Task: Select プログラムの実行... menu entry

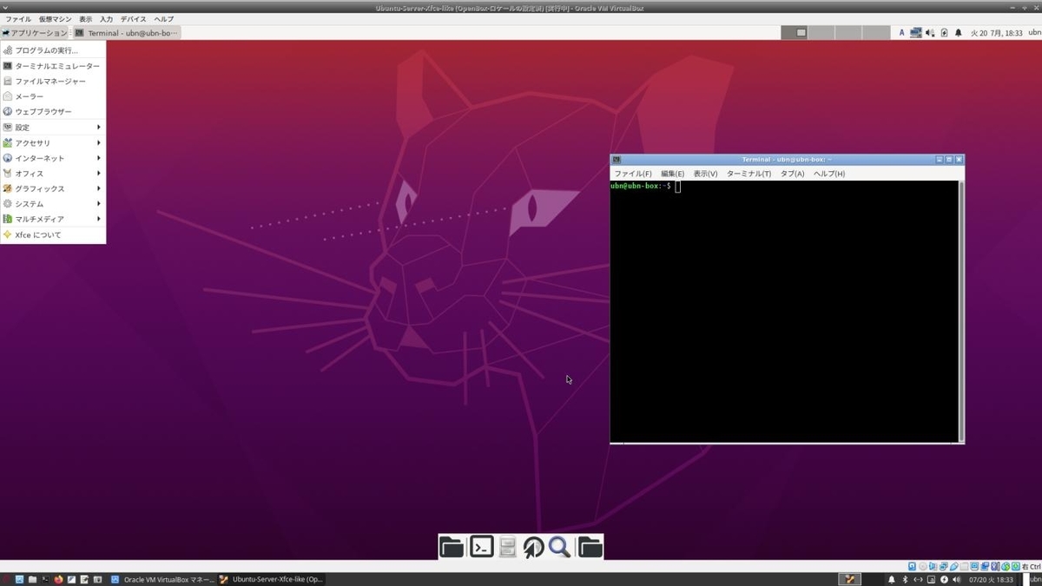Action: [x=53, y=50]
